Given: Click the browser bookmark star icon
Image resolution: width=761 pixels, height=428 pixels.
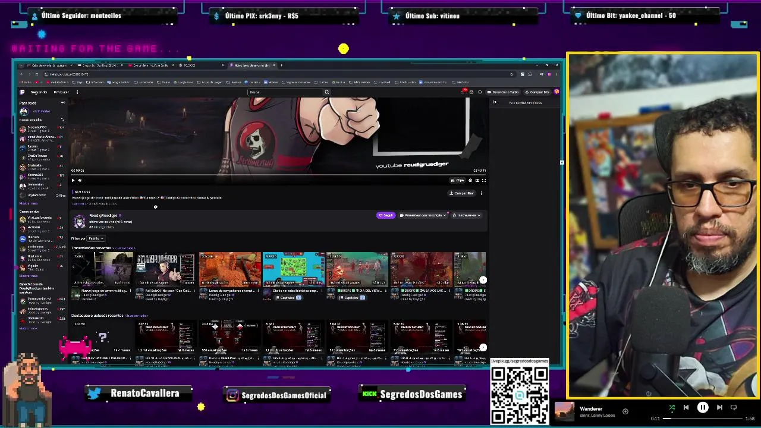Looking at the screenshot, I should pos(511,74).
